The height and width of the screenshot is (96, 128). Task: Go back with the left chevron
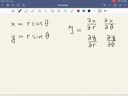point(3,5)
